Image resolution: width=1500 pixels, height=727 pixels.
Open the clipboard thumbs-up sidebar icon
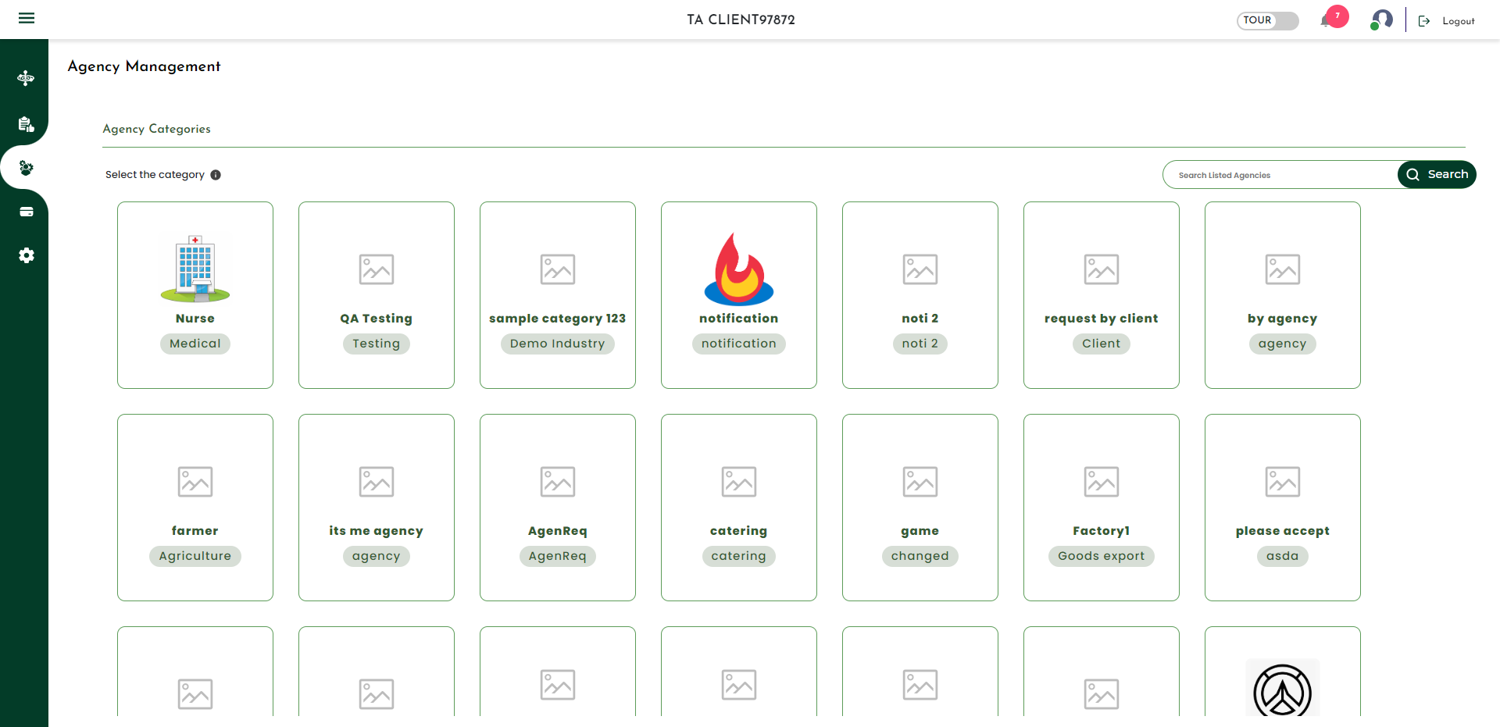tap(26, 124)
